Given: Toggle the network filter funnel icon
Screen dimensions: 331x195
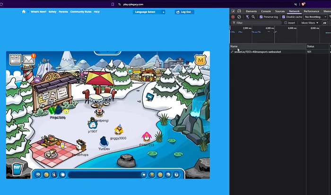Looking at the screenshot, I should point(247,17).
